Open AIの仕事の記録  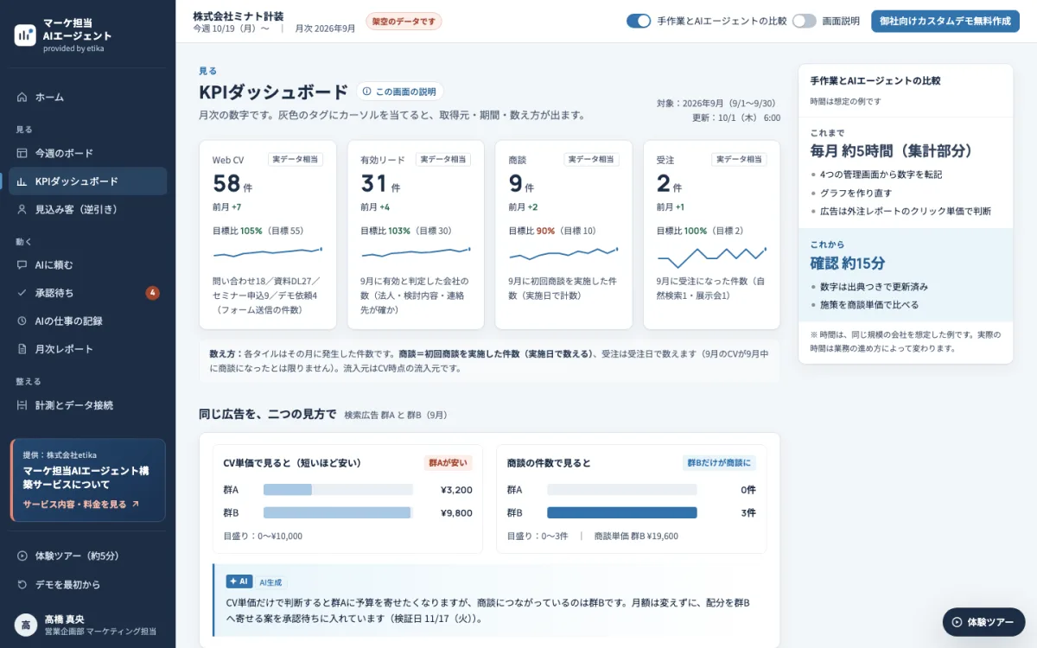87,321
